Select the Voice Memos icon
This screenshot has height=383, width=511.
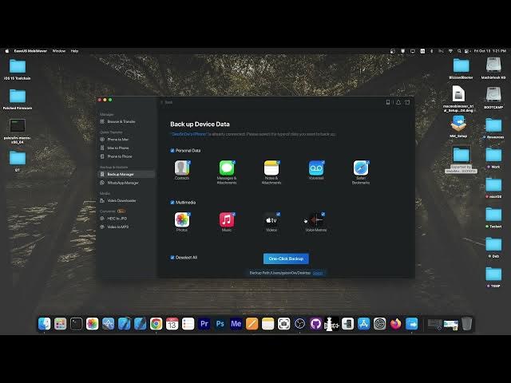tap(316, 220)
